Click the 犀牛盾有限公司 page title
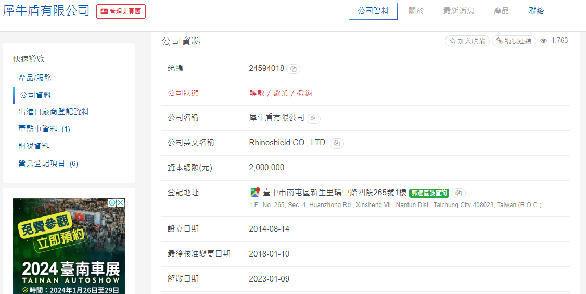586x294 pixels. click(x=46, y=10)
